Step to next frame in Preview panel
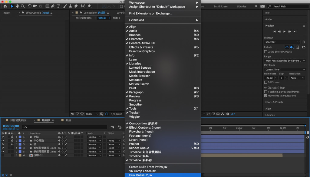The width and height of the screenshot is (310, 177). (290, 31)
